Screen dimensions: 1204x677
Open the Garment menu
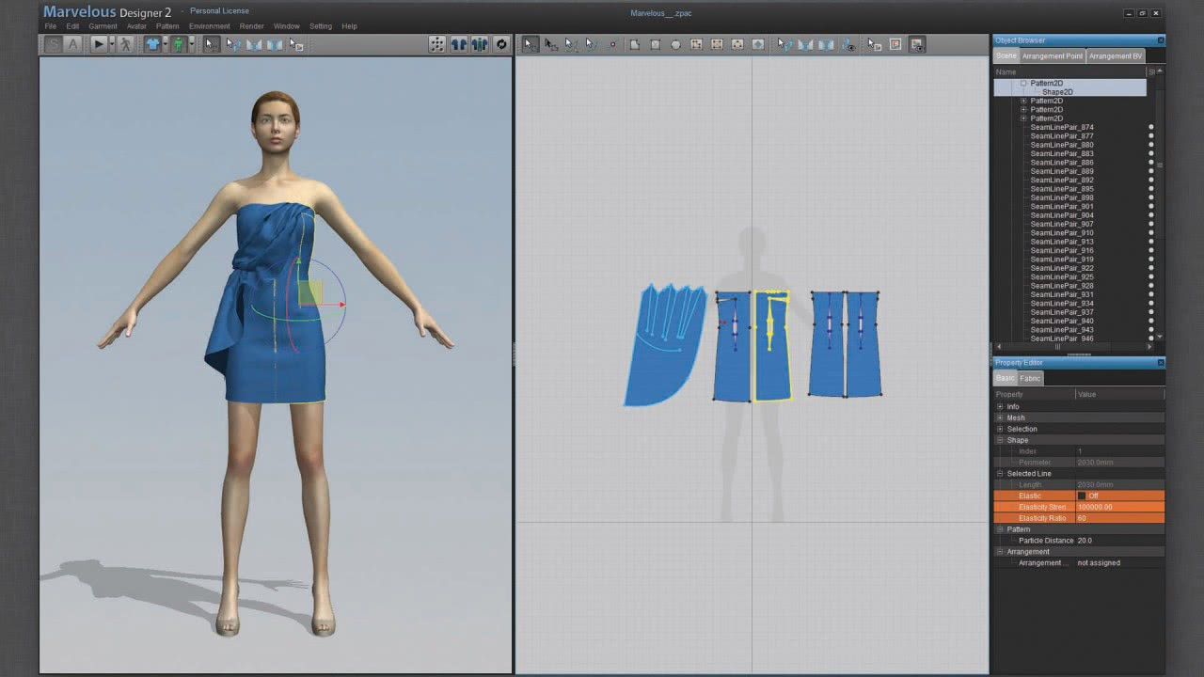tap(103, 26)
